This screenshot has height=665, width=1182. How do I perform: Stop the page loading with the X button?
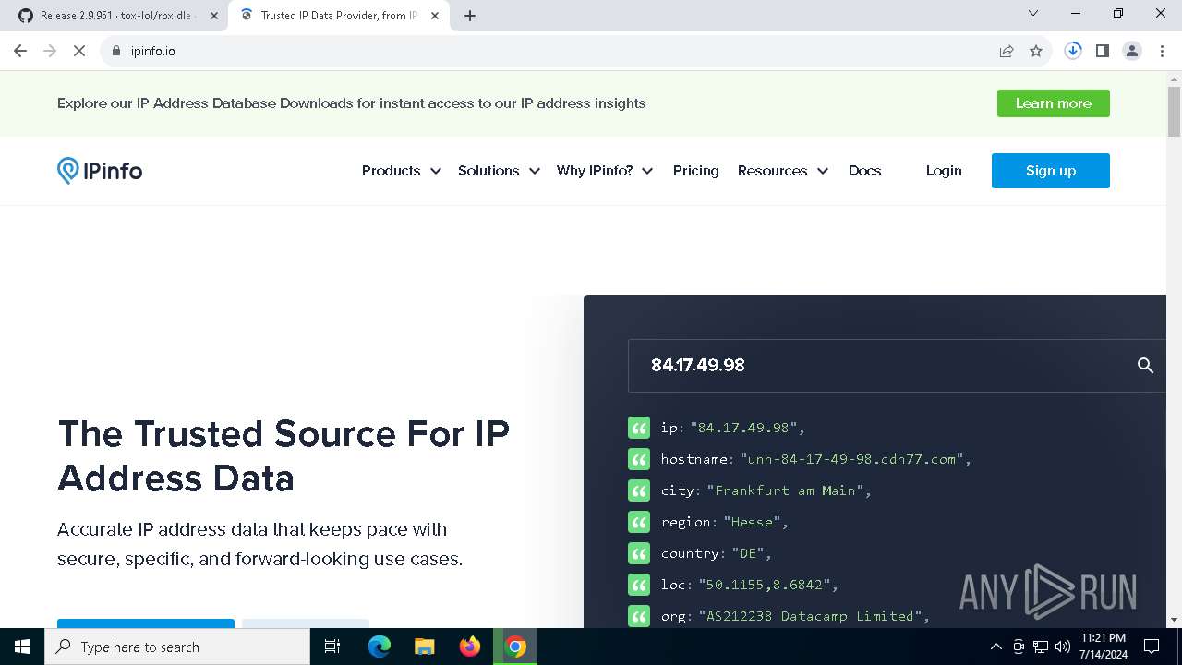79,51
